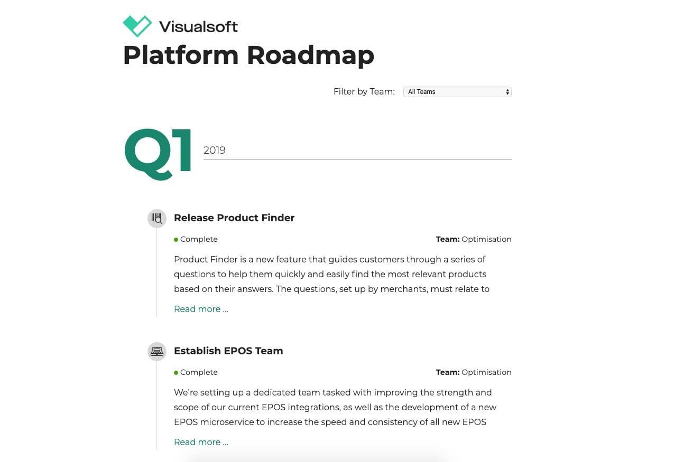The width and height of the screenshot is (675, 462).
Task: Click Team: Optimisation label for Product Finder
Action: (x=474, y=239)
